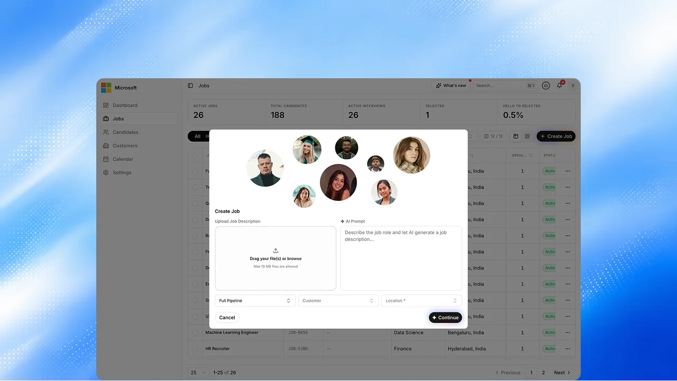Go to the Previous page

click(508, 373)
